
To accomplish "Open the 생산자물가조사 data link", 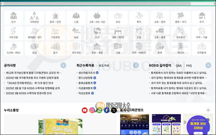I will tap(87, 73).
